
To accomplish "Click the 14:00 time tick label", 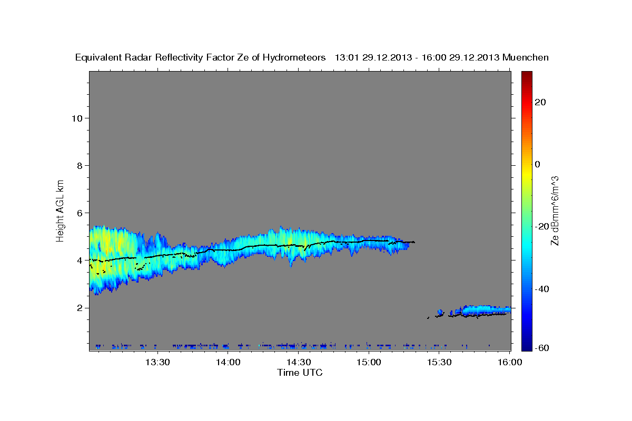I will [x=228, y=362].
